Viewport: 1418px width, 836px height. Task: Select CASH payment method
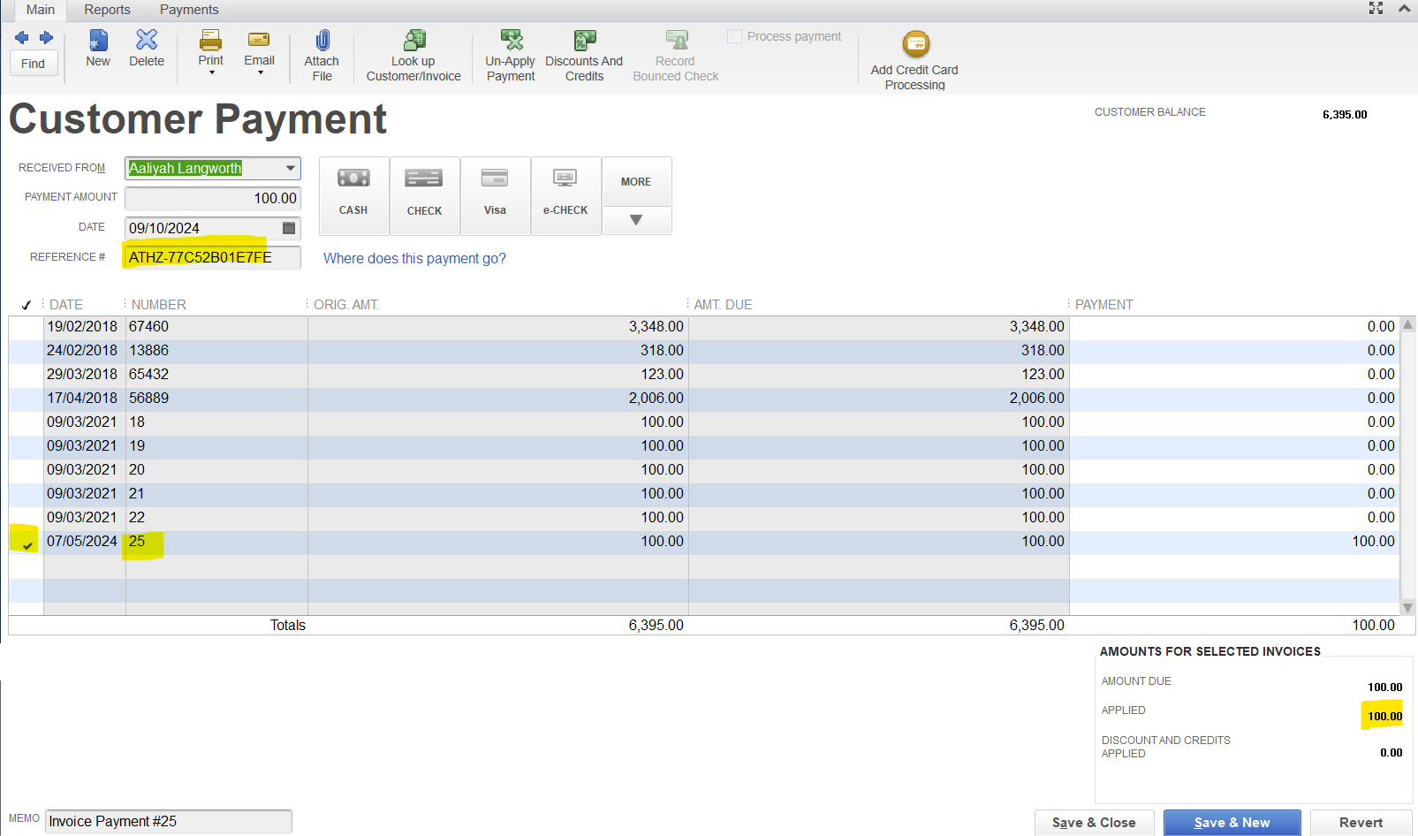[x=353, y=195]
